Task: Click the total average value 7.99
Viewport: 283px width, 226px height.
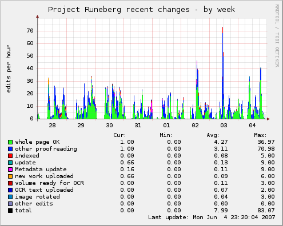Action: 221,211
